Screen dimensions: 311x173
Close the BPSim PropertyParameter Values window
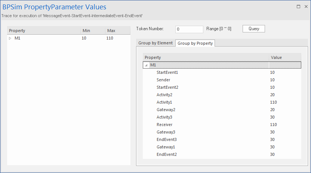305,6
